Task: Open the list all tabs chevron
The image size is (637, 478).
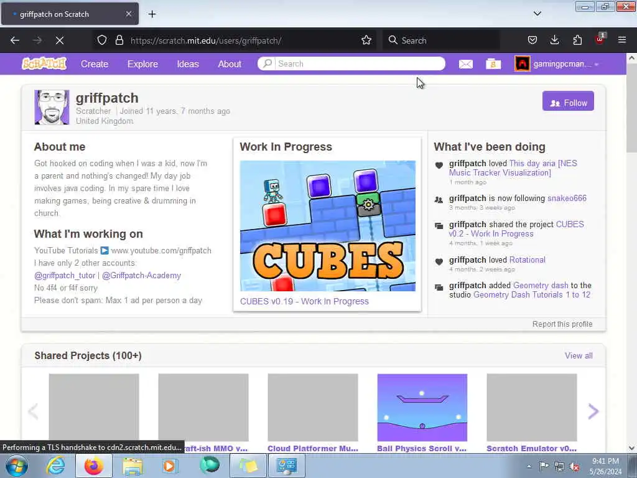Action: coord(537,14)
